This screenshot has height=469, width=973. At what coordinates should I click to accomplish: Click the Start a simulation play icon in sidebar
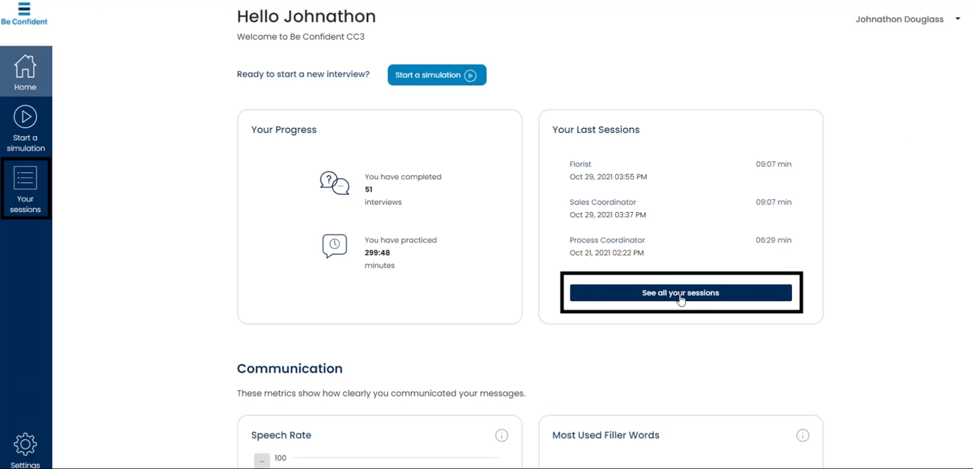pos(25,117)
